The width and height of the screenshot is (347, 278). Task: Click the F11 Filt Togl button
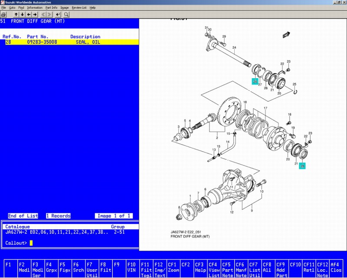click(146, 268)
